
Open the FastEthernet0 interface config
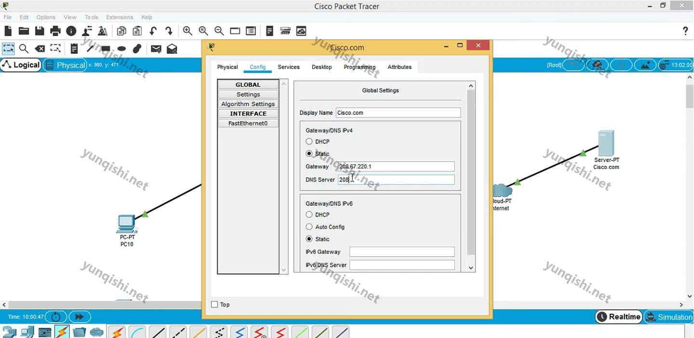click(248, 123)
